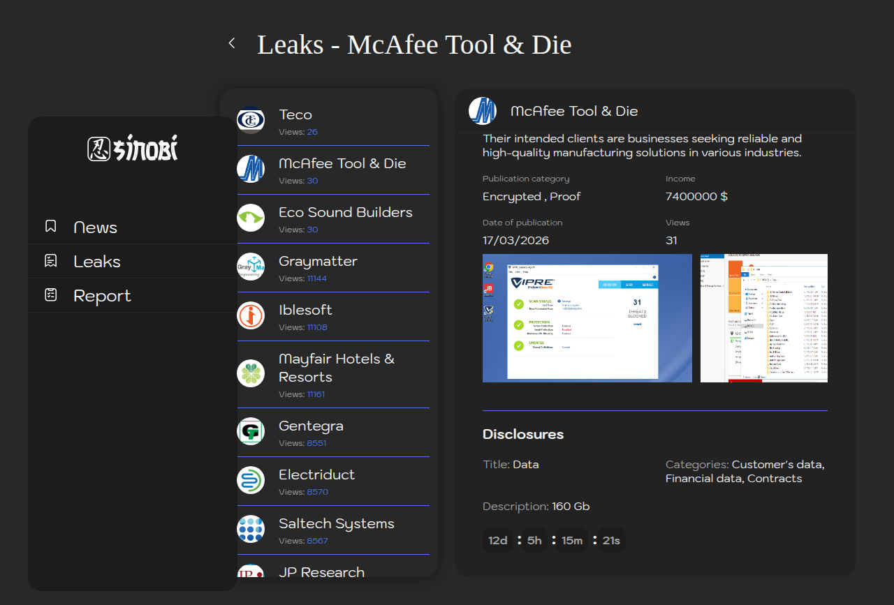The height and width of the screenshot is (605, 894).
Task: Click the Teco company logo
Action: pos(251,120)
